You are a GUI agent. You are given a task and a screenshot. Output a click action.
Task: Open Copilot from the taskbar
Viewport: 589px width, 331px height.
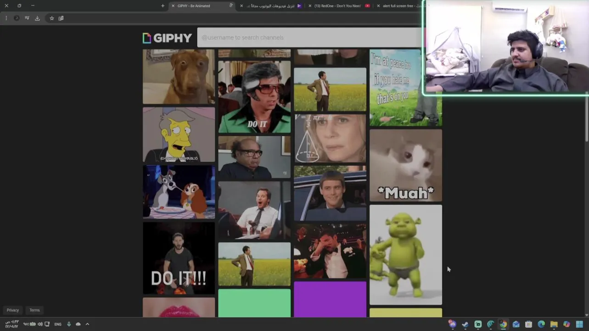point(567,324)
